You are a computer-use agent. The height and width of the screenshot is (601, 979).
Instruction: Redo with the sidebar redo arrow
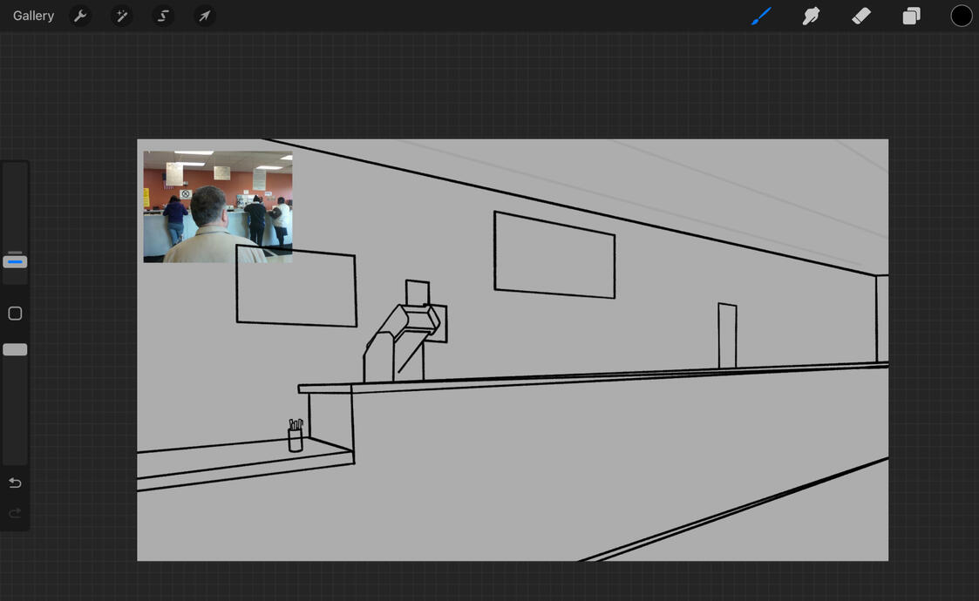point(15,513)
